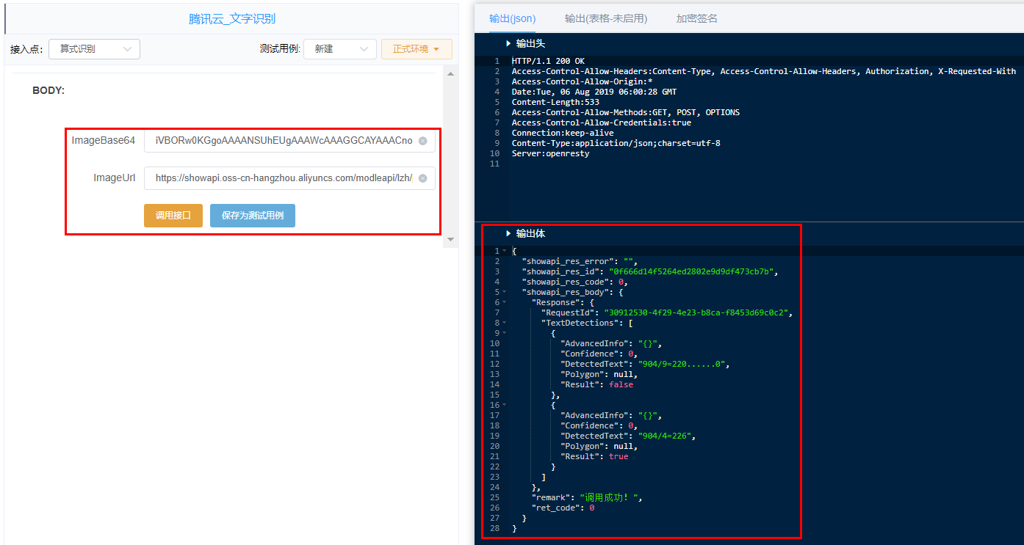Click the showapi_res_id value string

point(693,271)
